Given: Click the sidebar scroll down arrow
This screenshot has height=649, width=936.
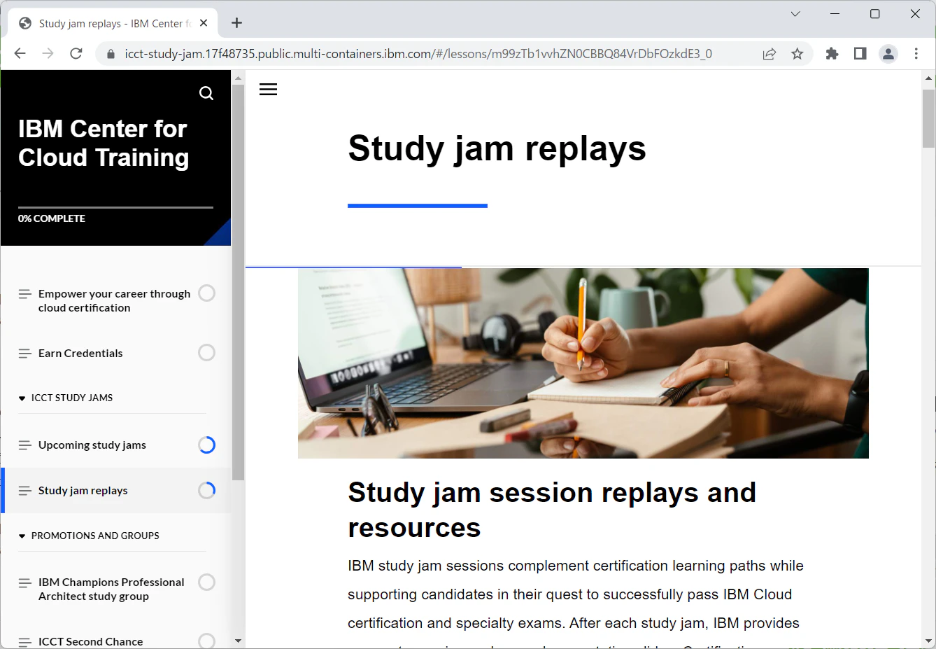Looking at the screenshot, I should (238, 641).
